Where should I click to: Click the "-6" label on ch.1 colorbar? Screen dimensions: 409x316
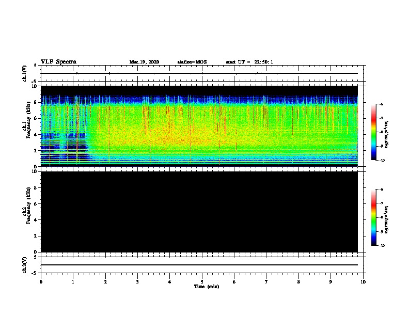point(381,104)
